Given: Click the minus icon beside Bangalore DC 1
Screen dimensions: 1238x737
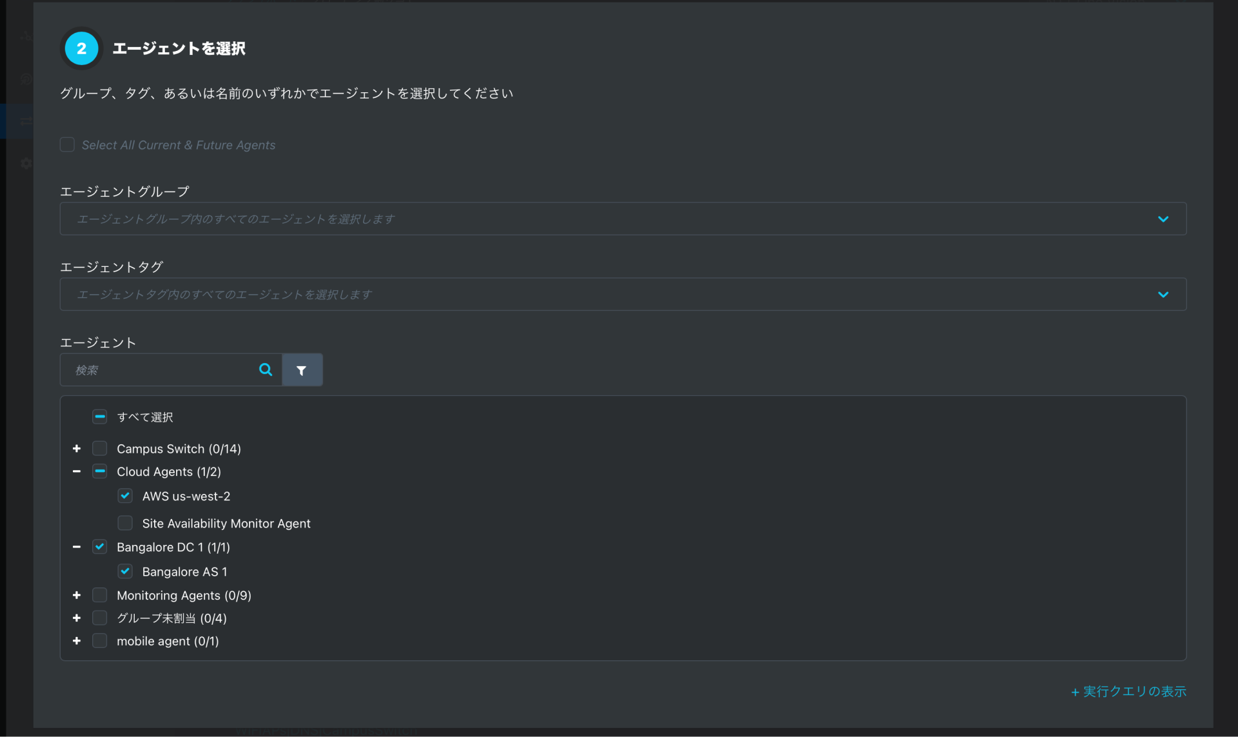Looking at the screenshot, I should (77, 547).
